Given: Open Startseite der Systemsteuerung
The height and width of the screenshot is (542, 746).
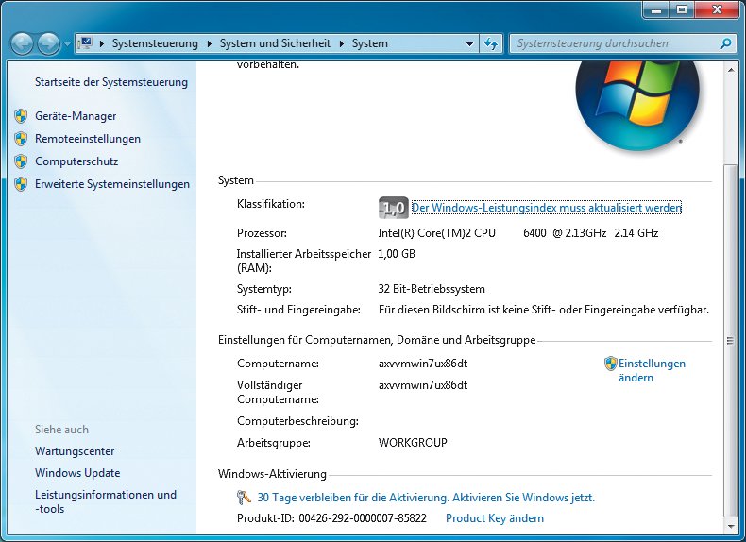Looking at the screenshot, I should [111, 82].
